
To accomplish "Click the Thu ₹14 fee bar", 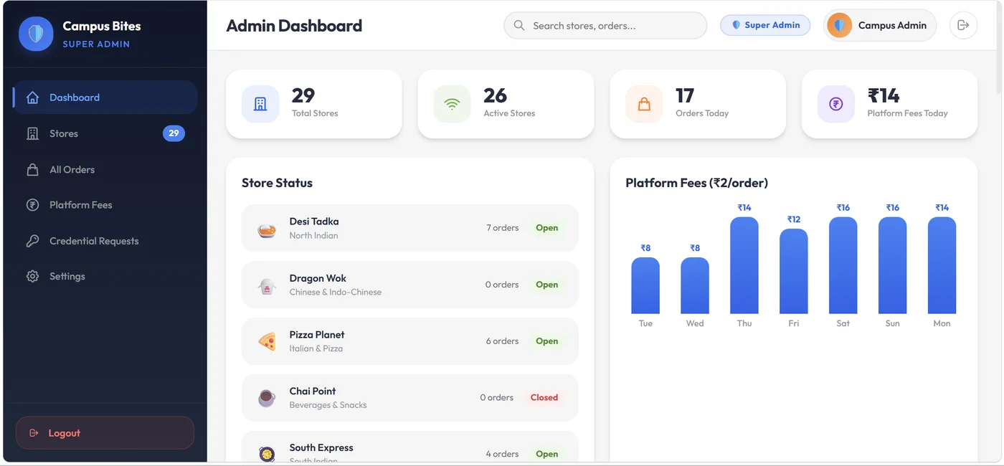I will click(x=744, y=265).
